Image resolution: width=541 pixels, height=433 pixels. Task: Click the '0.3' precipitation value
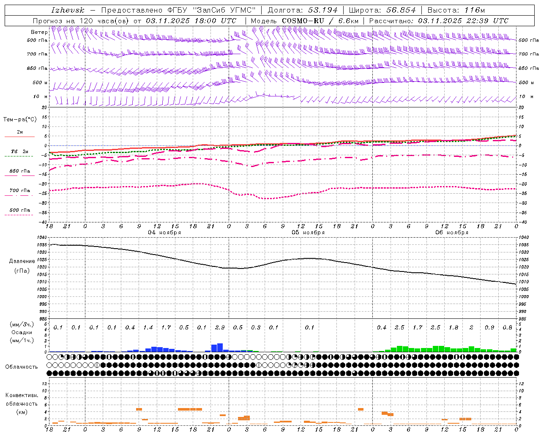pyautogui.click(x=256, y=328)
